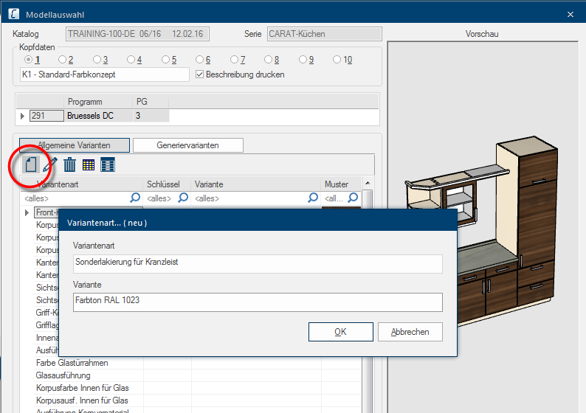
Task: Click the search magnifier in Variante filter
Action: [x=313, y=198]
